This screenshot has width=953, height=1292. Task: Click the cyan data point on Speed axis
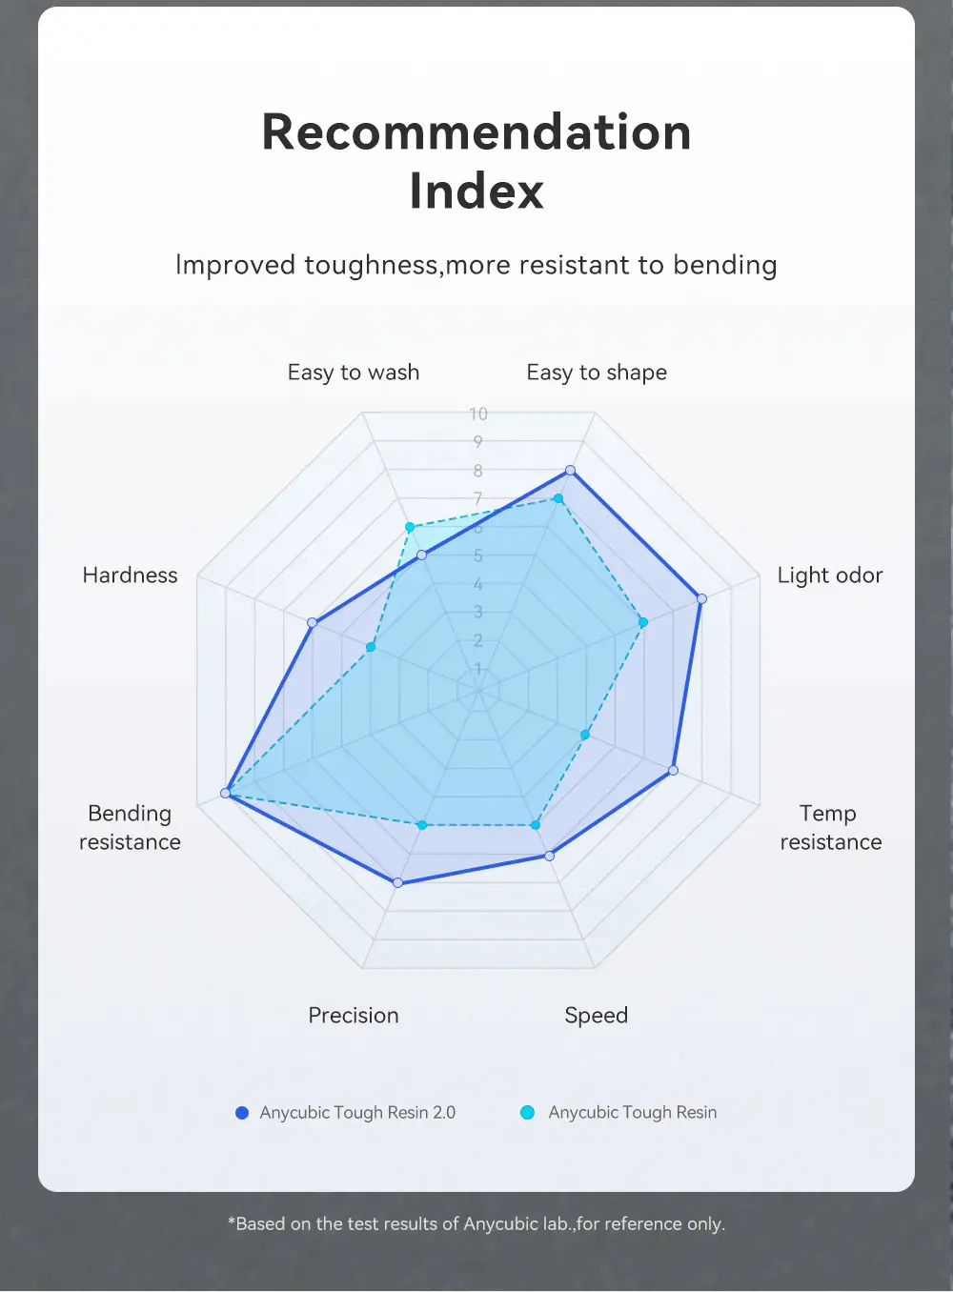click(536, 825)
